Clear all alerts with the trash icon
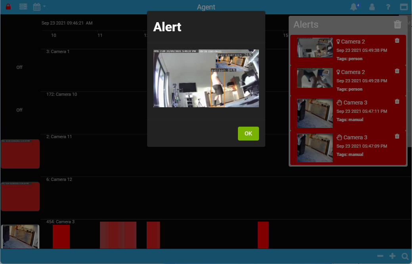Viewport: 412px width, 264px height. click(398, 24)
